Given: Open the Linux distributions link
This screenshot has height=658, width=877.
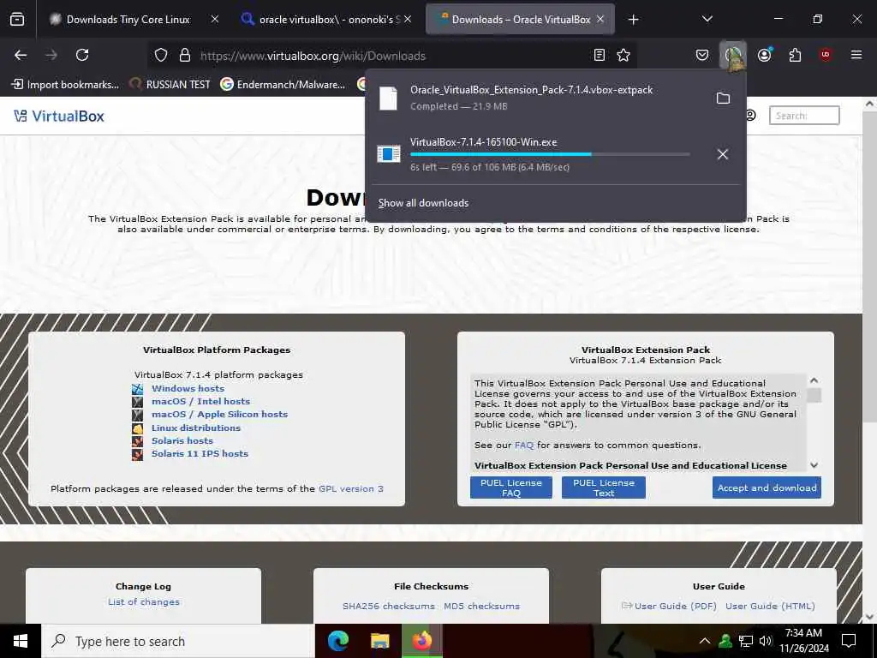Looking at the screenshot, I should (x=196, y=428).
